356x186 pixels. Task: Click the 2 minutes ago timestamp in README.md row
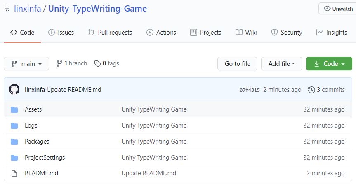(325, 173)
